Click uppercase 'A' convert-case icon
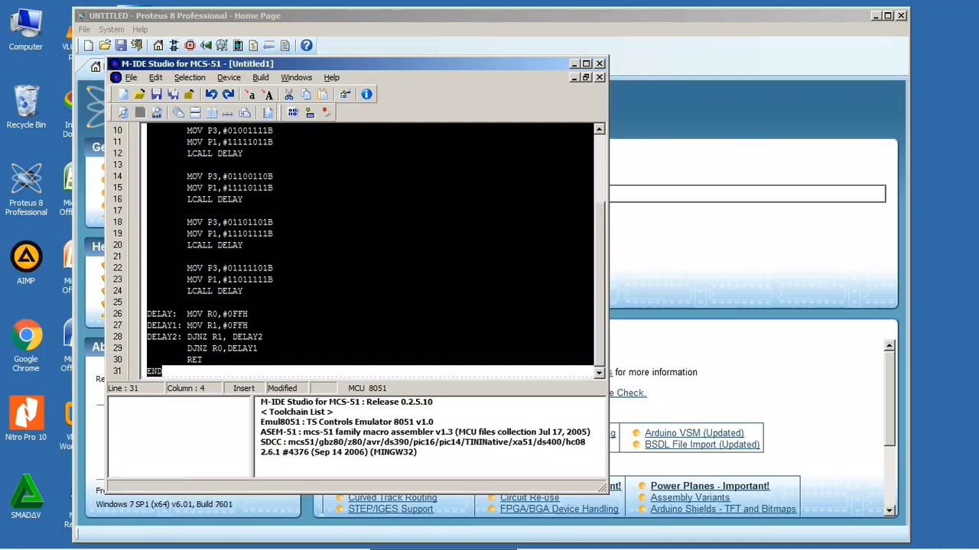The height and width of the screenshot is (550, 979). [268, 94]
